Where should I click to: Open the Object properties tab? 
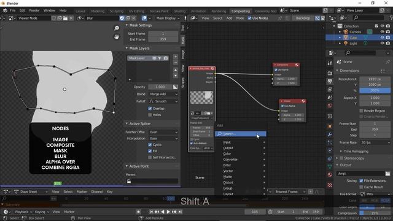tap(330, 126)
